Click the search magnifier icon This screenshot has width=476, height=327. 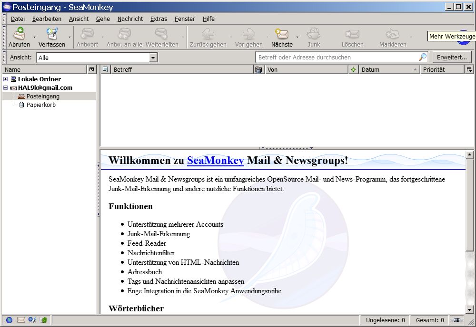click(422, 57)
